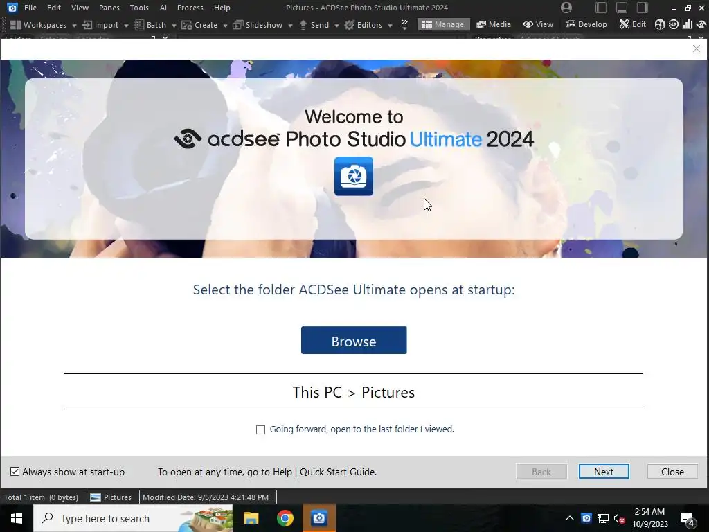Click ACDSee taskbar app icon

[x=319, y=518]
